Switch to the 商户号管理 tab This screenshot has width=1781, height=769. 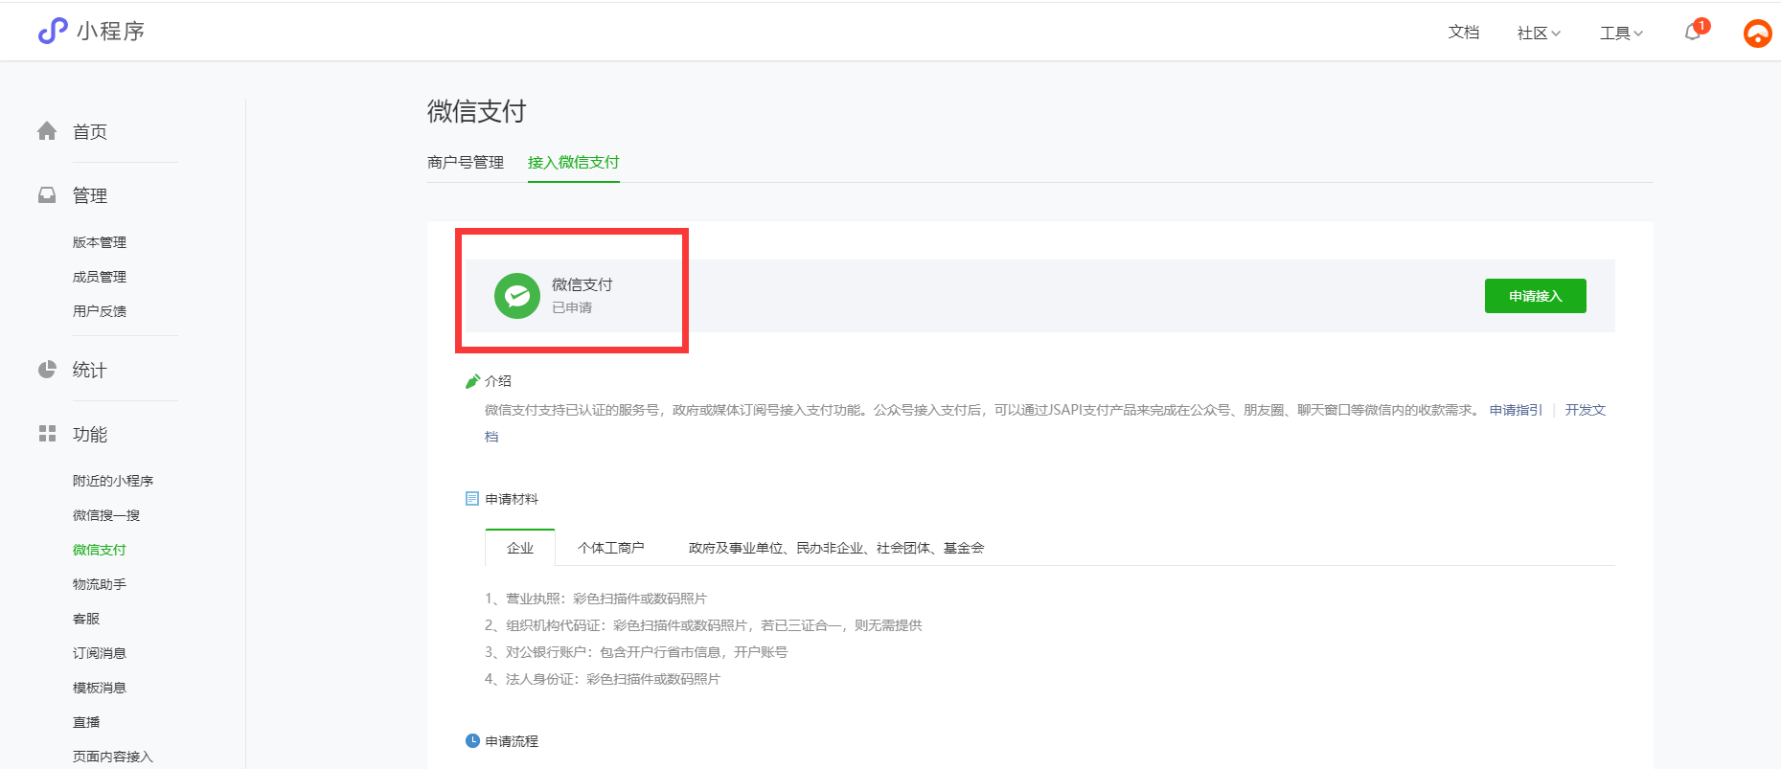click(x=466, y=162)
